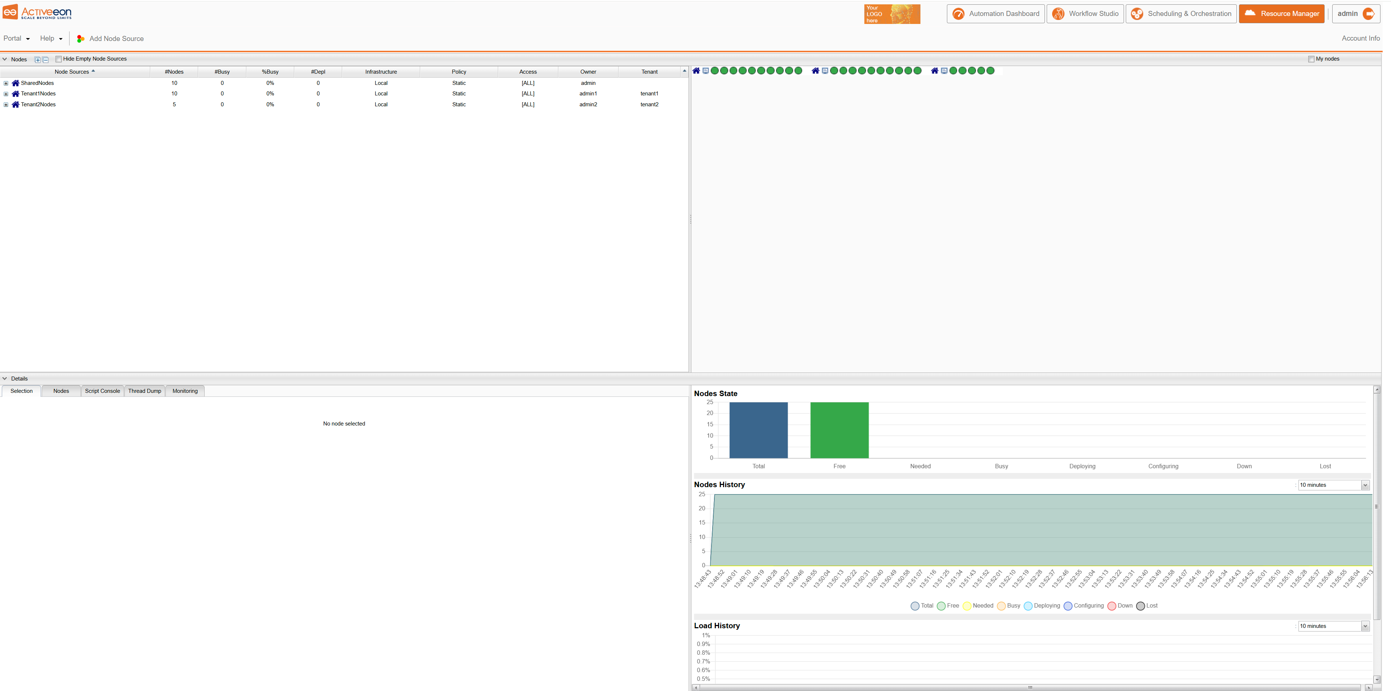This screenshot has height=691, width=1391.
Task: Open Scheduling & Orchestration portal
Action: click(1181, 13)
